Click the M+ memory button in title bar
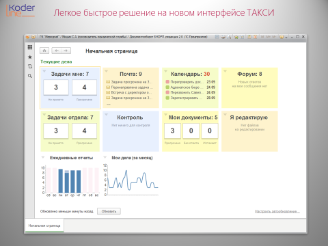The image size is (328, 246). pos(268,37)
